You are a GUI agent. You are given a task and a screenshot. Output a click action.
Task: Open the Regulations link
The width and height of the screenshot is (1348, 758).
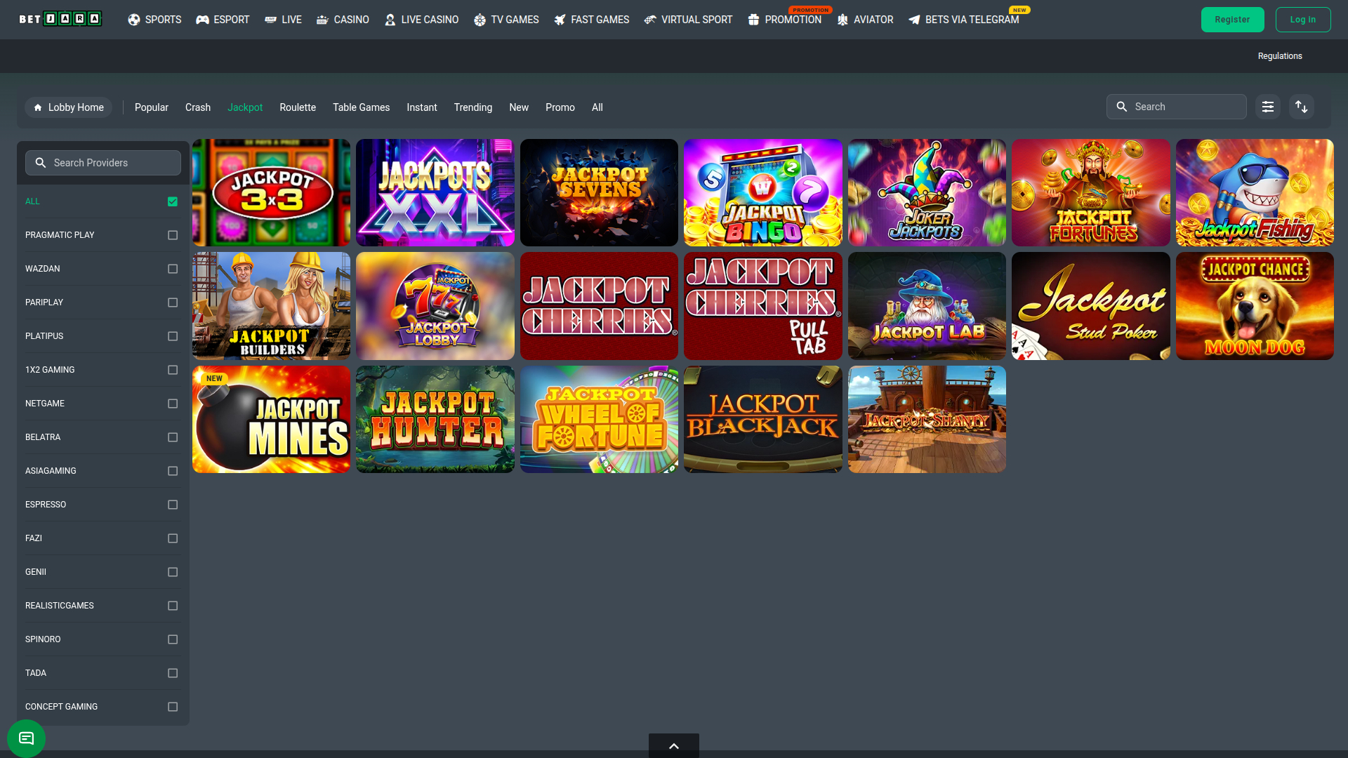click(1279, 55)
